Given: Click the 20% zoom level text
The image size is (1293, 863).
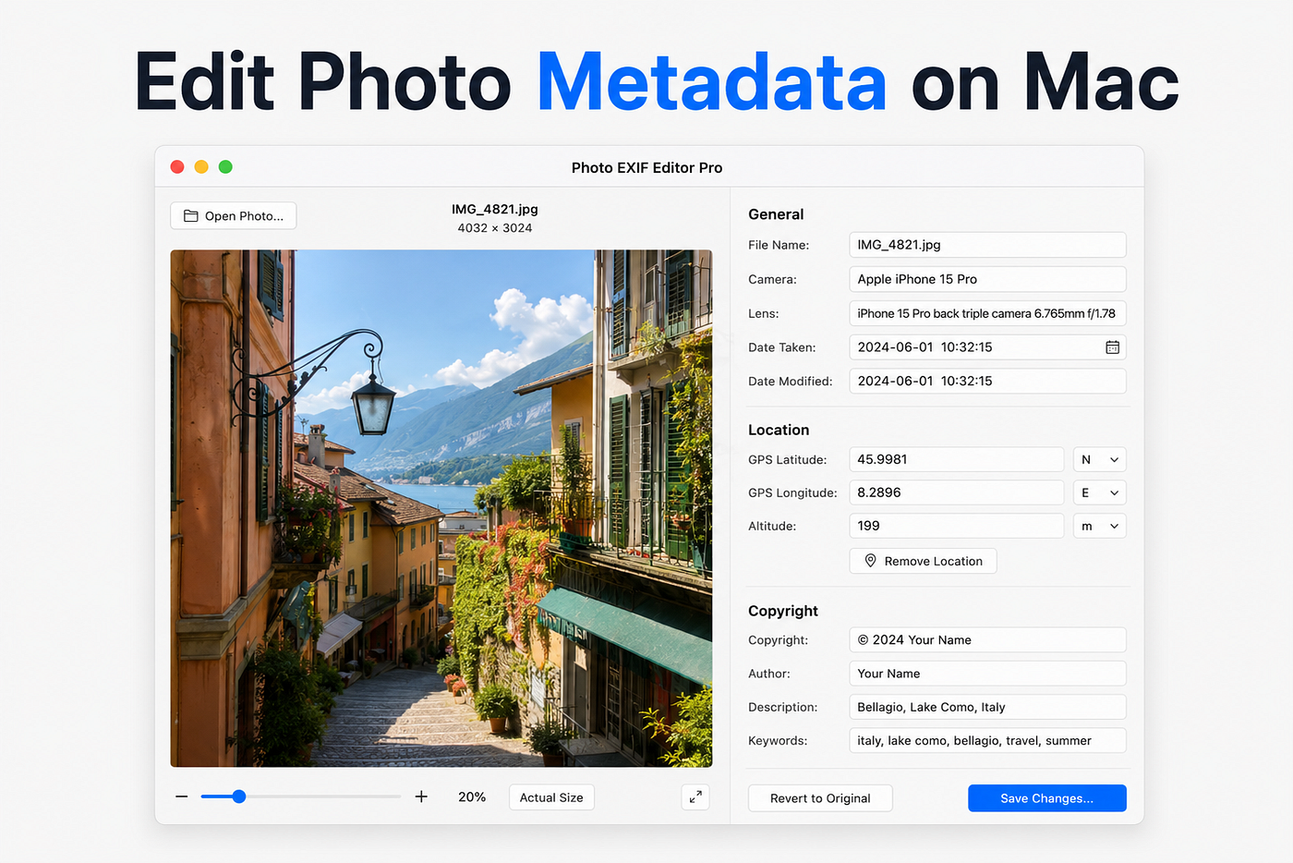Looking at the screenshot, I should click(472, 796).
